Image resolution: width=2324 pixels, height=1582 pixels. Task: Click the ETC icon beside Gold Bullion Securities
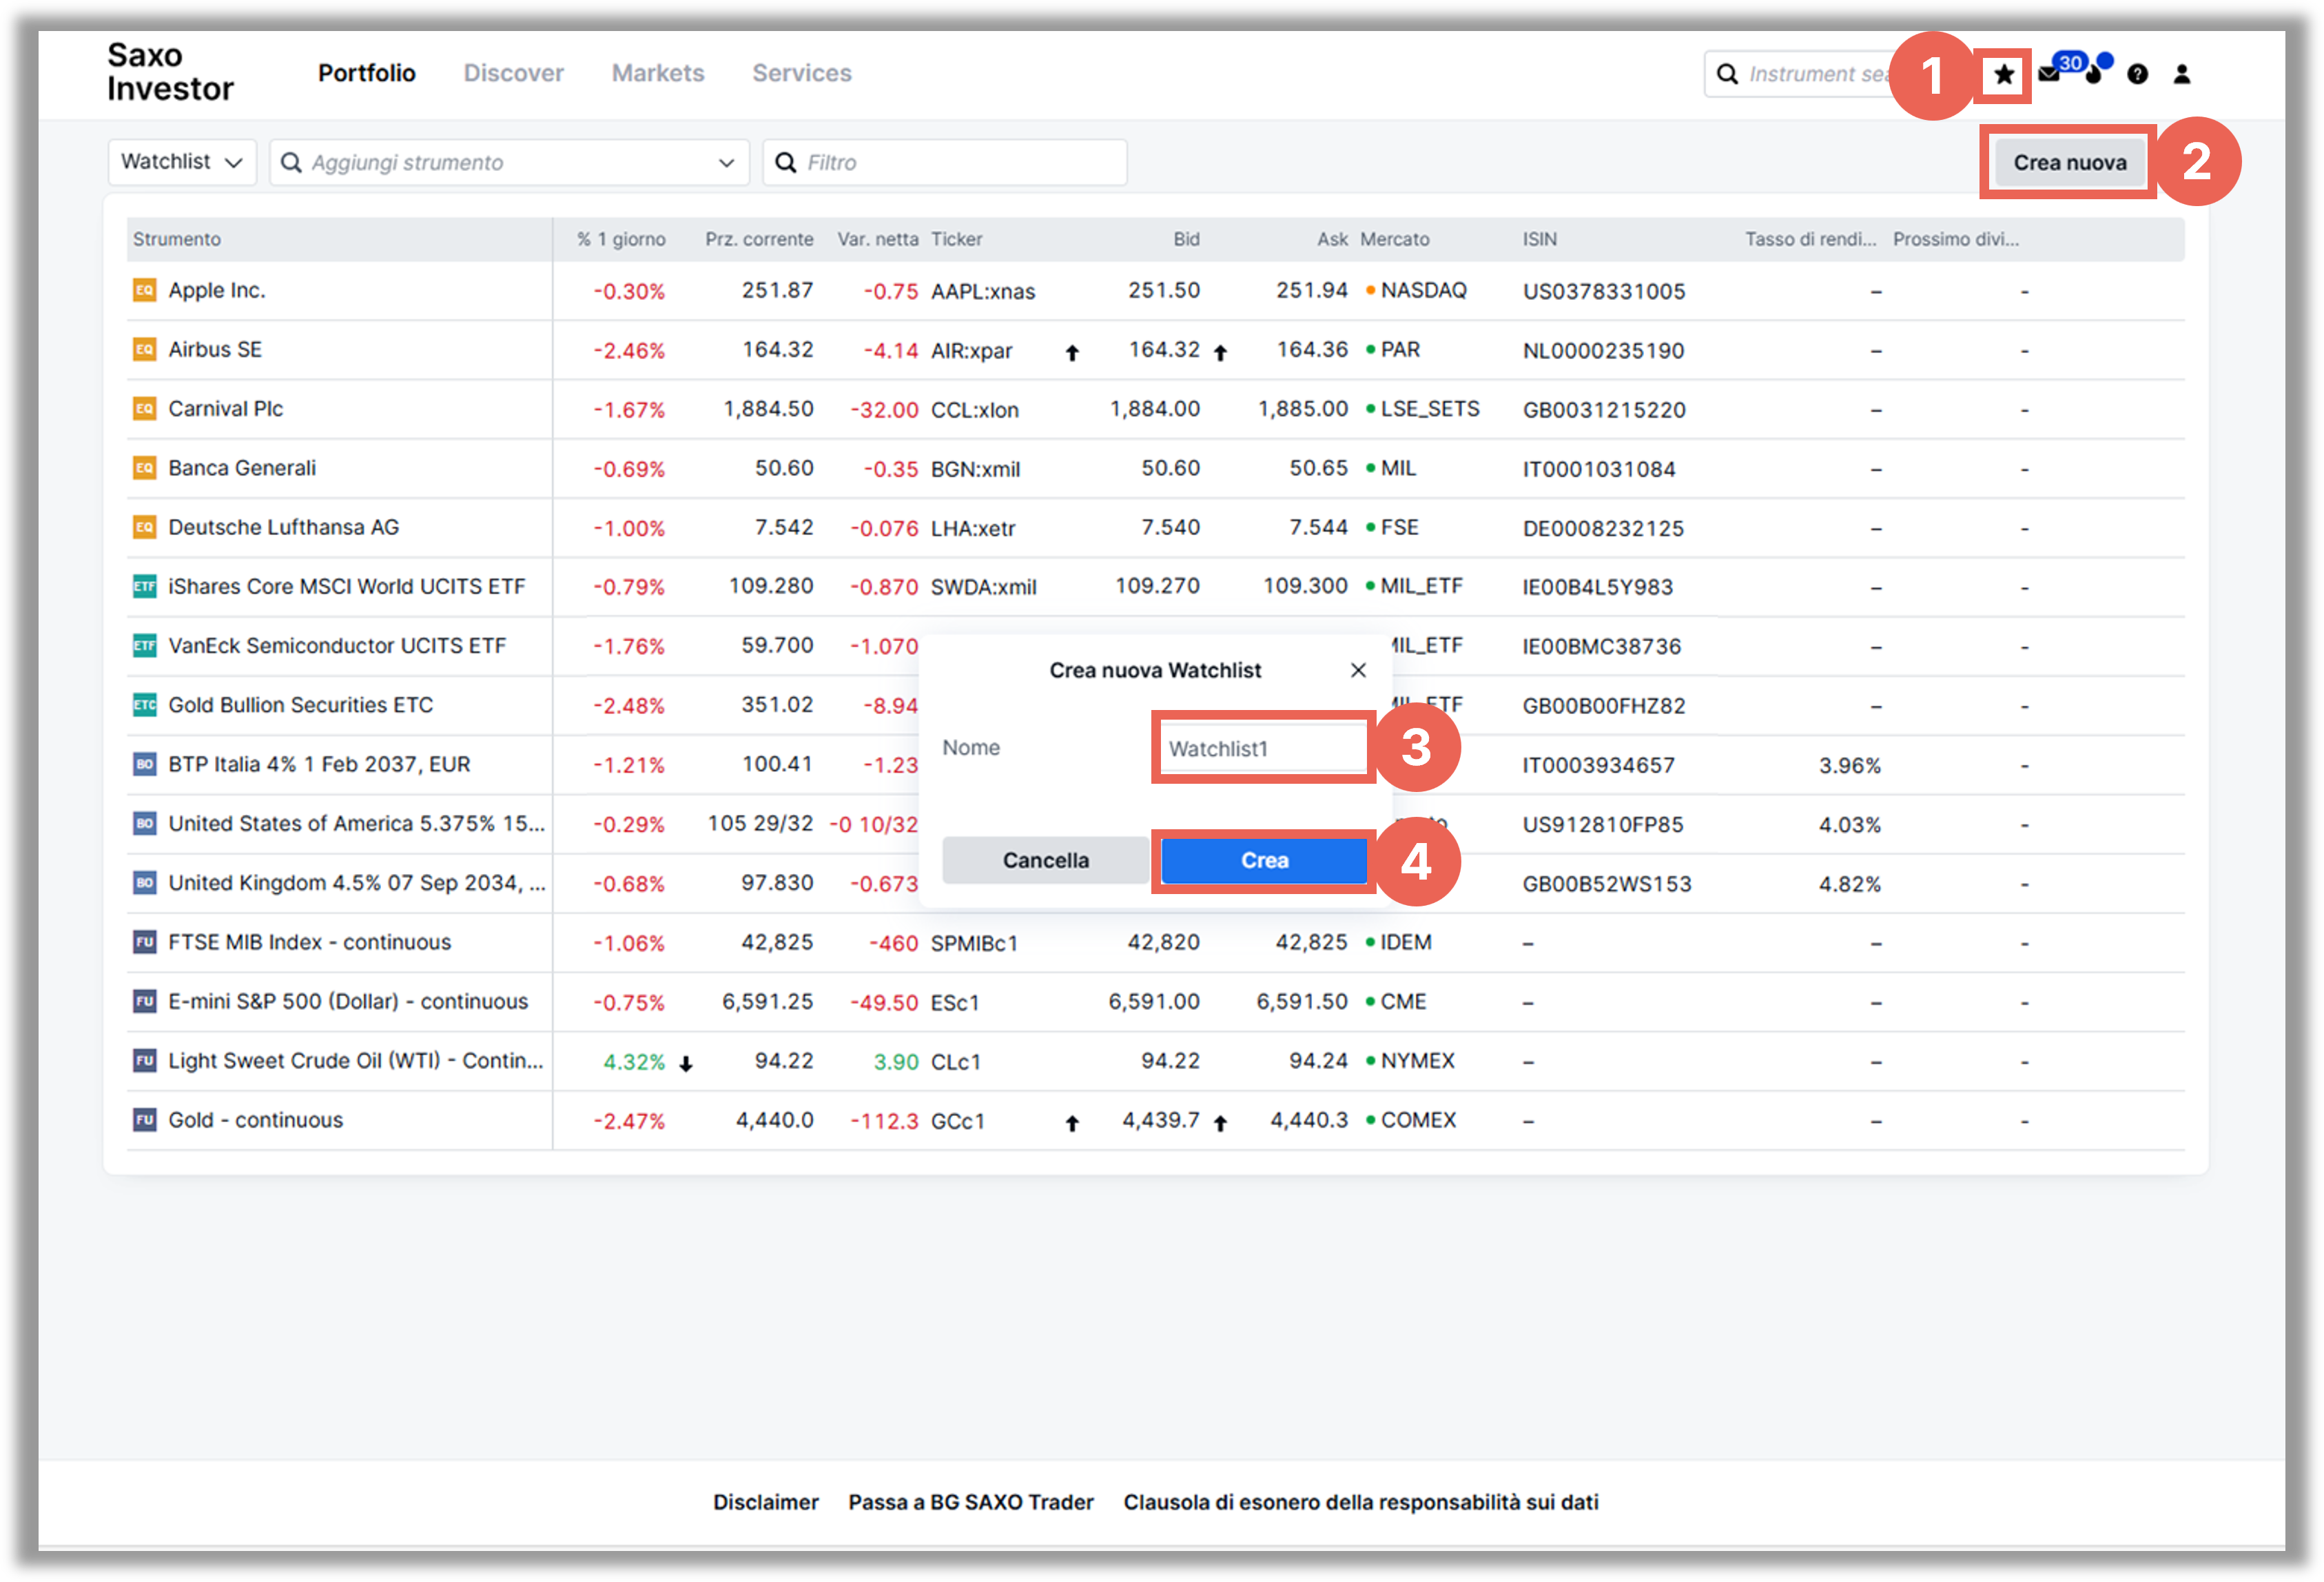click(145, 704)
